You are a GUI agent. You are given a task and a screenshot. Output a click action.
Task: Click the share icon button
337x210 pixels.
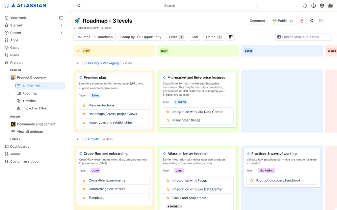(x=311, y=21)
